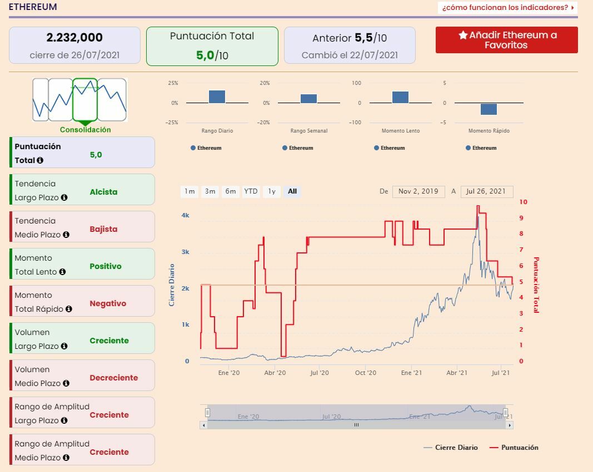
Task: Click the Momento Rápido negative bar
Action: [x=489, y=109]
